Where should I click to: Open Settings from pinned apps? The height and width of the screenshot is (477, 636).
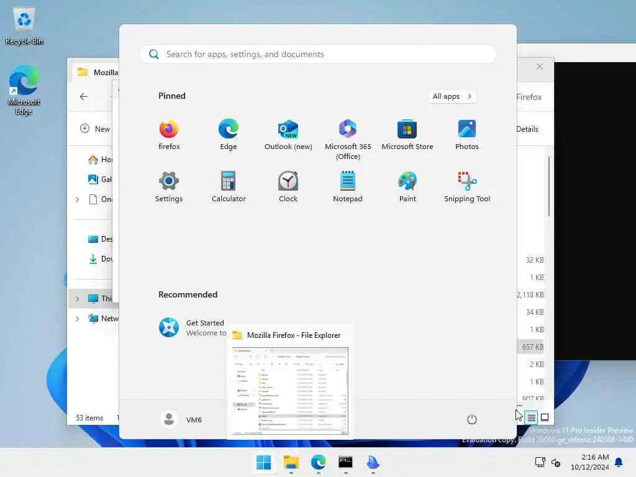point(169,187)
